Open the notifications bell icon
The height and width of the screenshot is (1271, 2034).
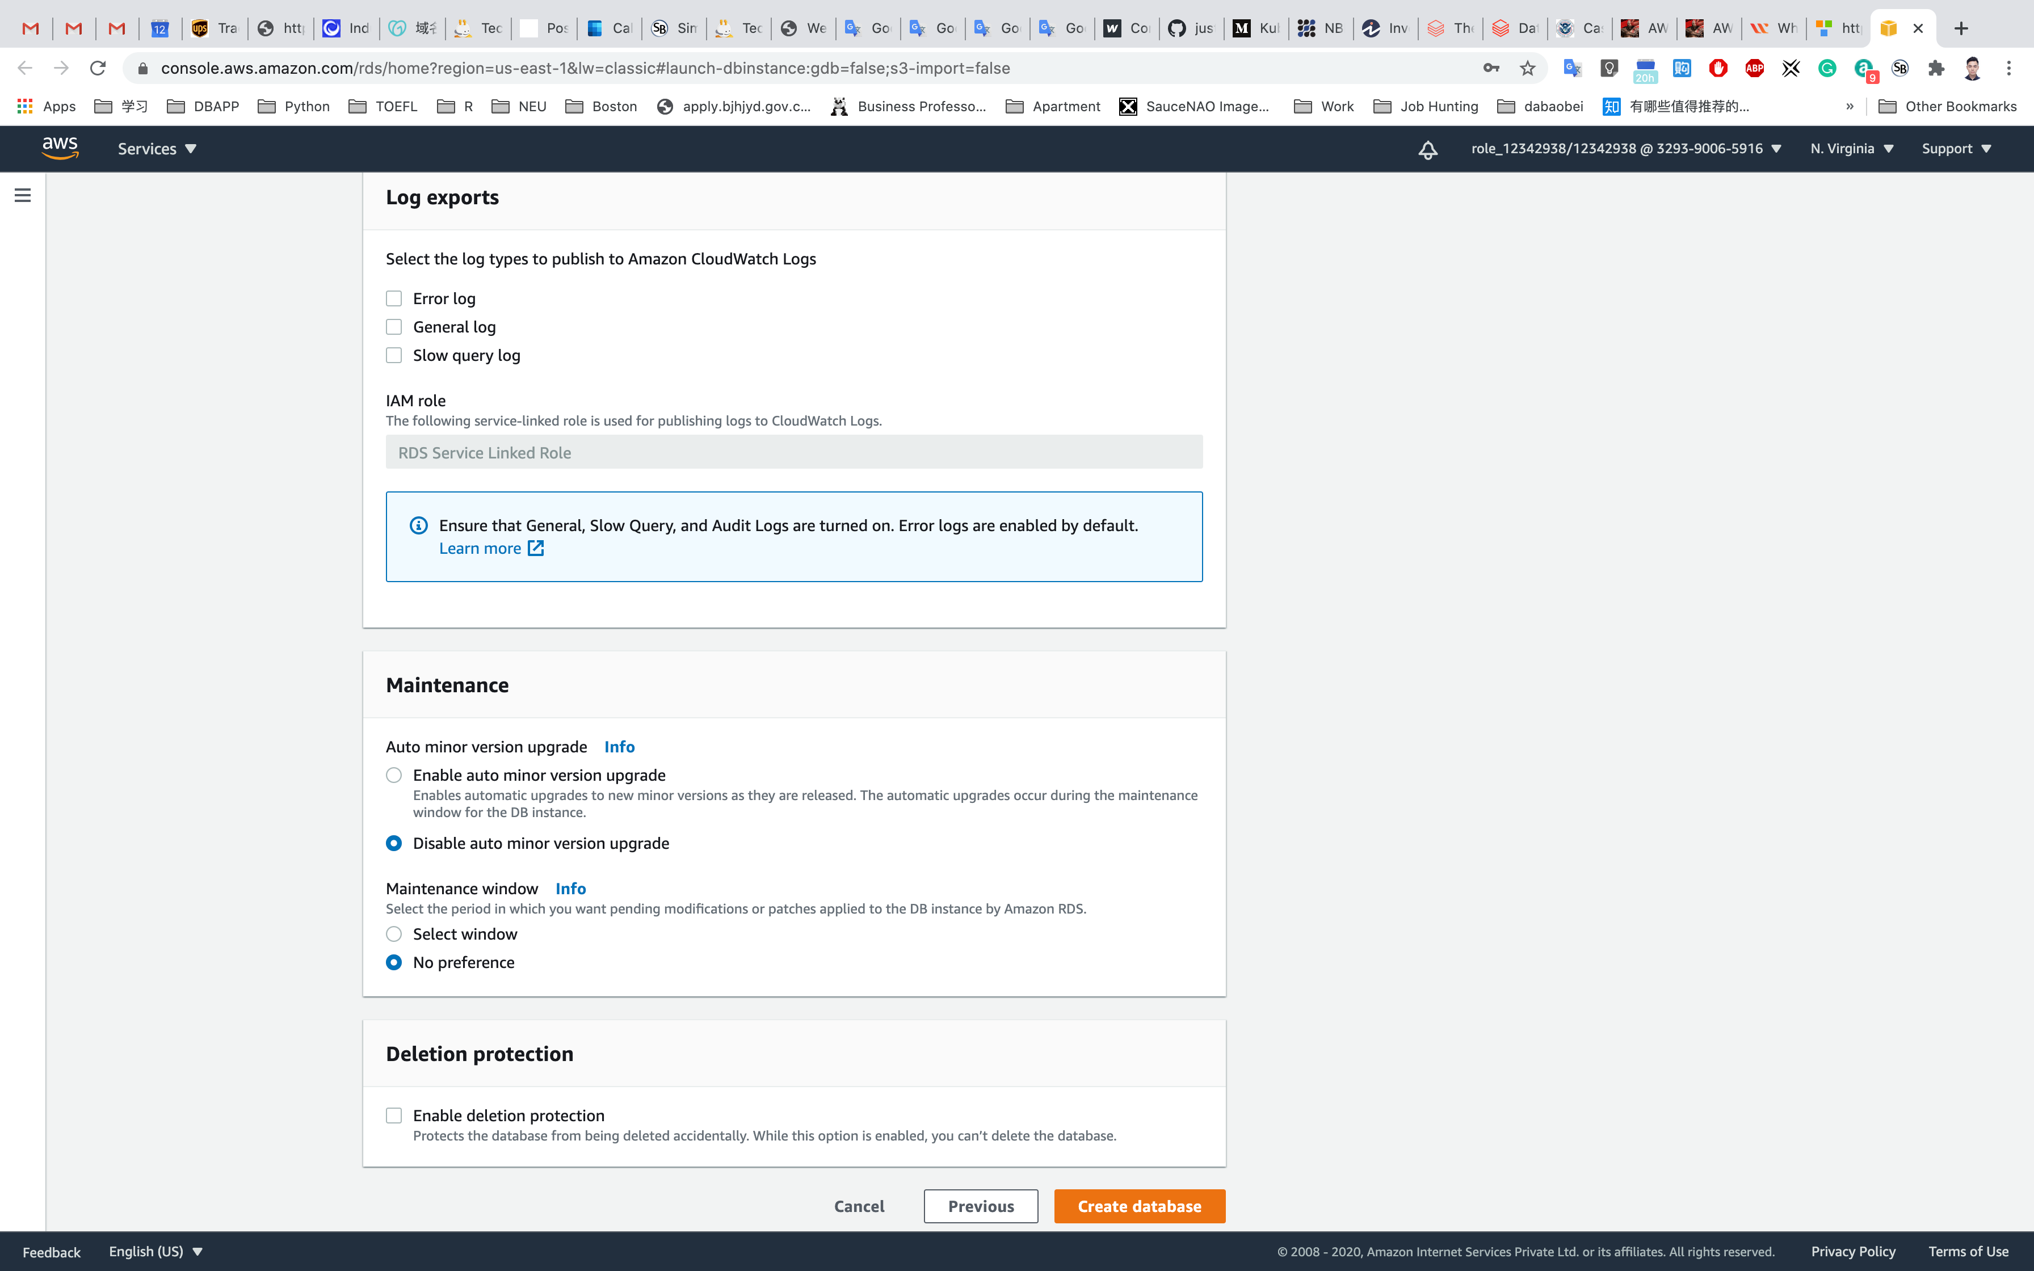1427,150
